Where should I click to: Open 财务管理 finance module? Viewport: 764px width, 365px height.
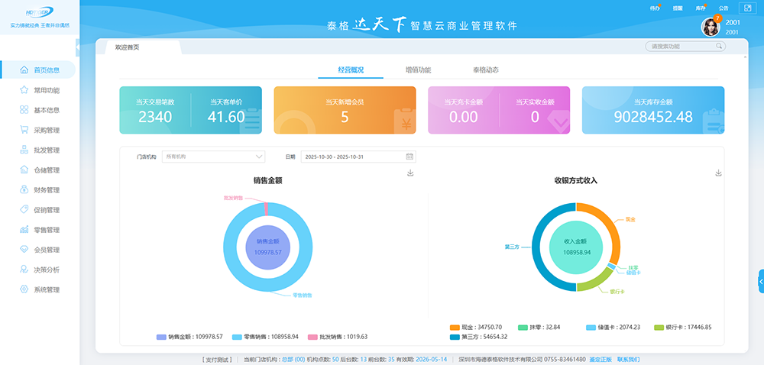pos(46,190)
